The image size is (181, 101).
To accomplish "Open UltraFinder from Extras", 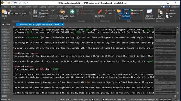I will tap(137, 10).
